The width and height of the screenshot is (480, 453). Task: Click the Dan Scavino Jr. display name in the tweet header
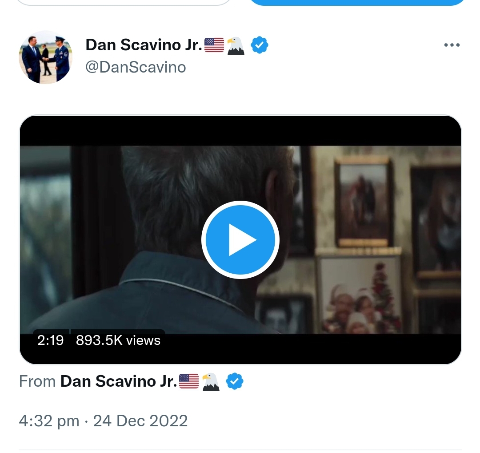coord(144,44)
